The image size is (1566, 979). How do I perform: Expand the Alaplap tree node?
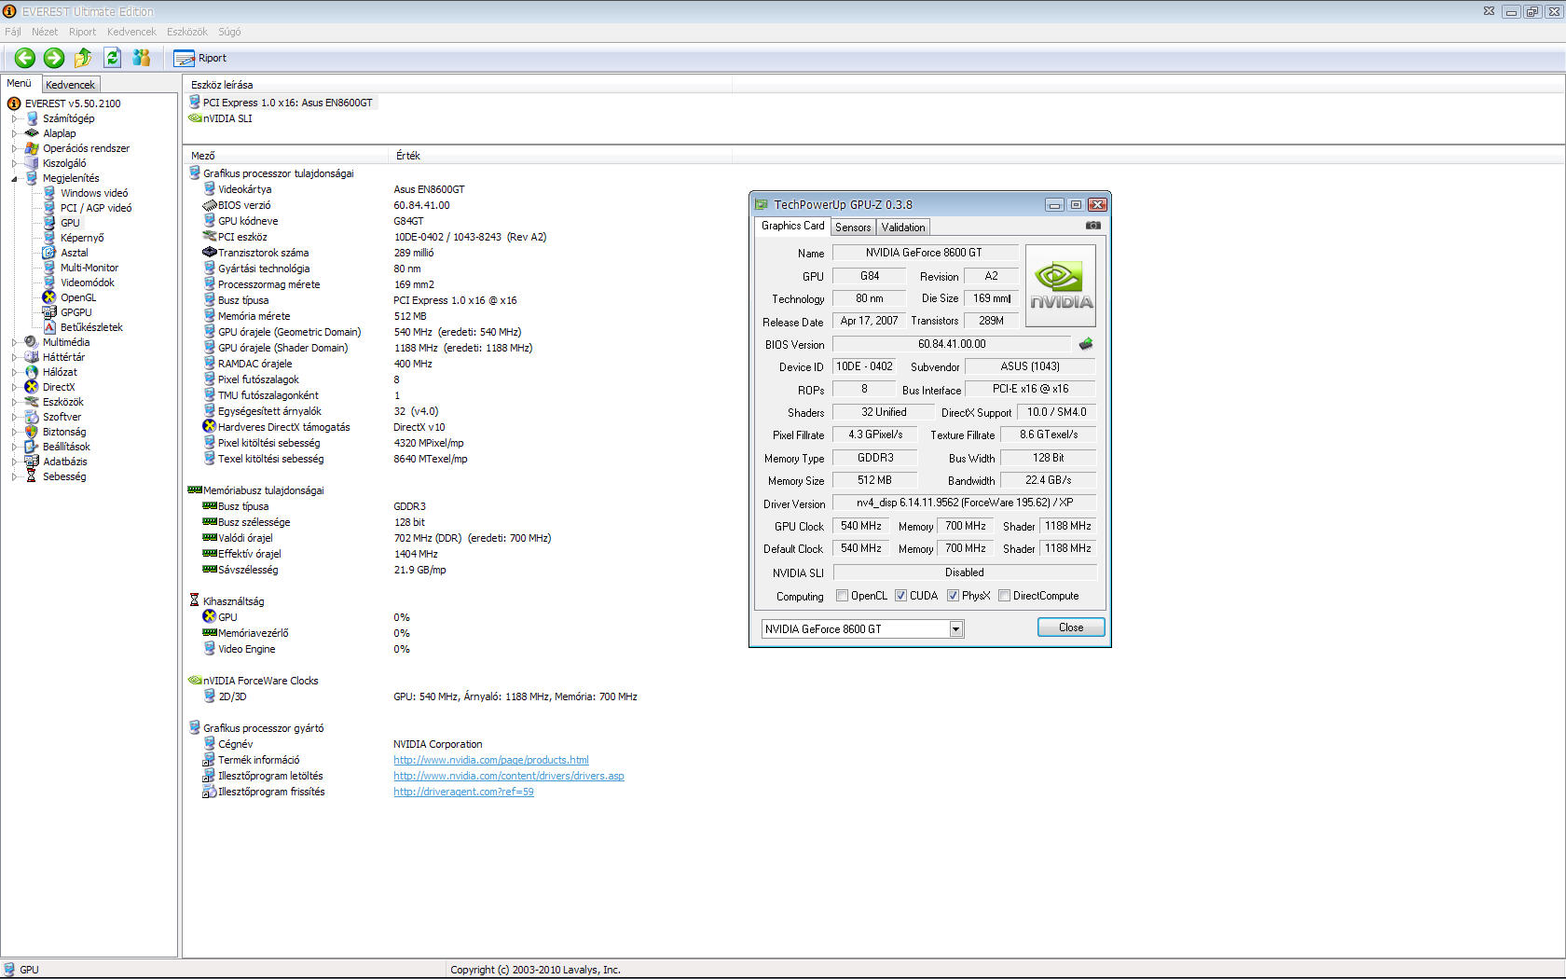click(x=14, y=133)
